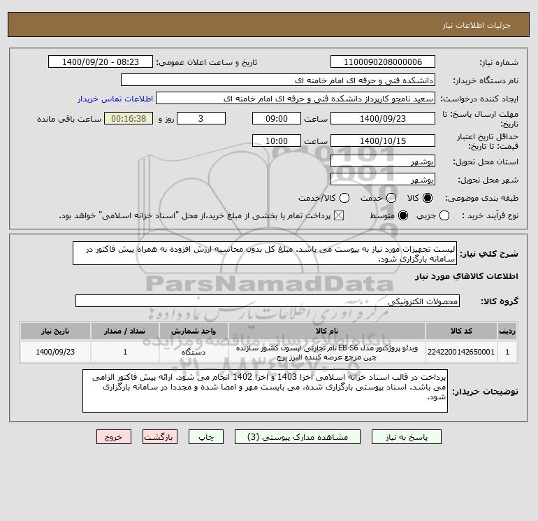Click the remaining time field 00:16:38
The width and height of the screenshot is (538, 521).
(x=129, y=118)
